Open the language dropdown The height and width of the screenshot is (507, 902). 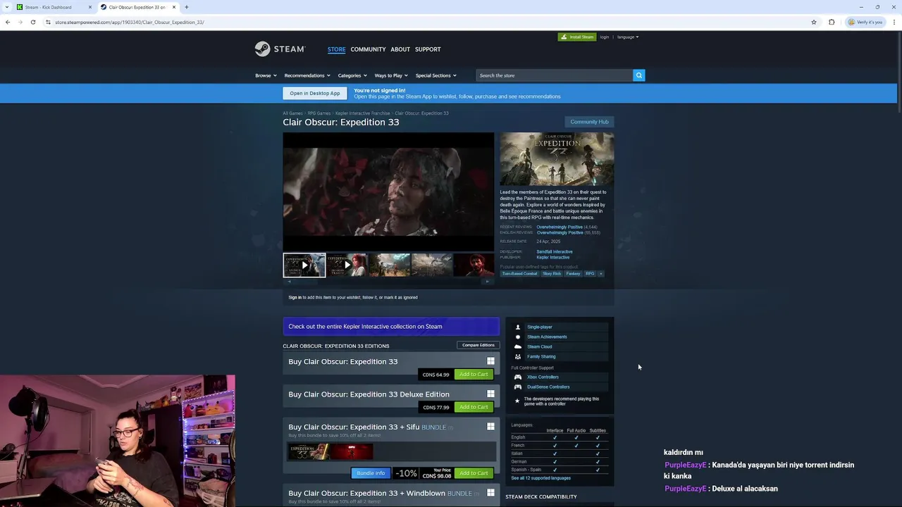(x=628, y=37)
